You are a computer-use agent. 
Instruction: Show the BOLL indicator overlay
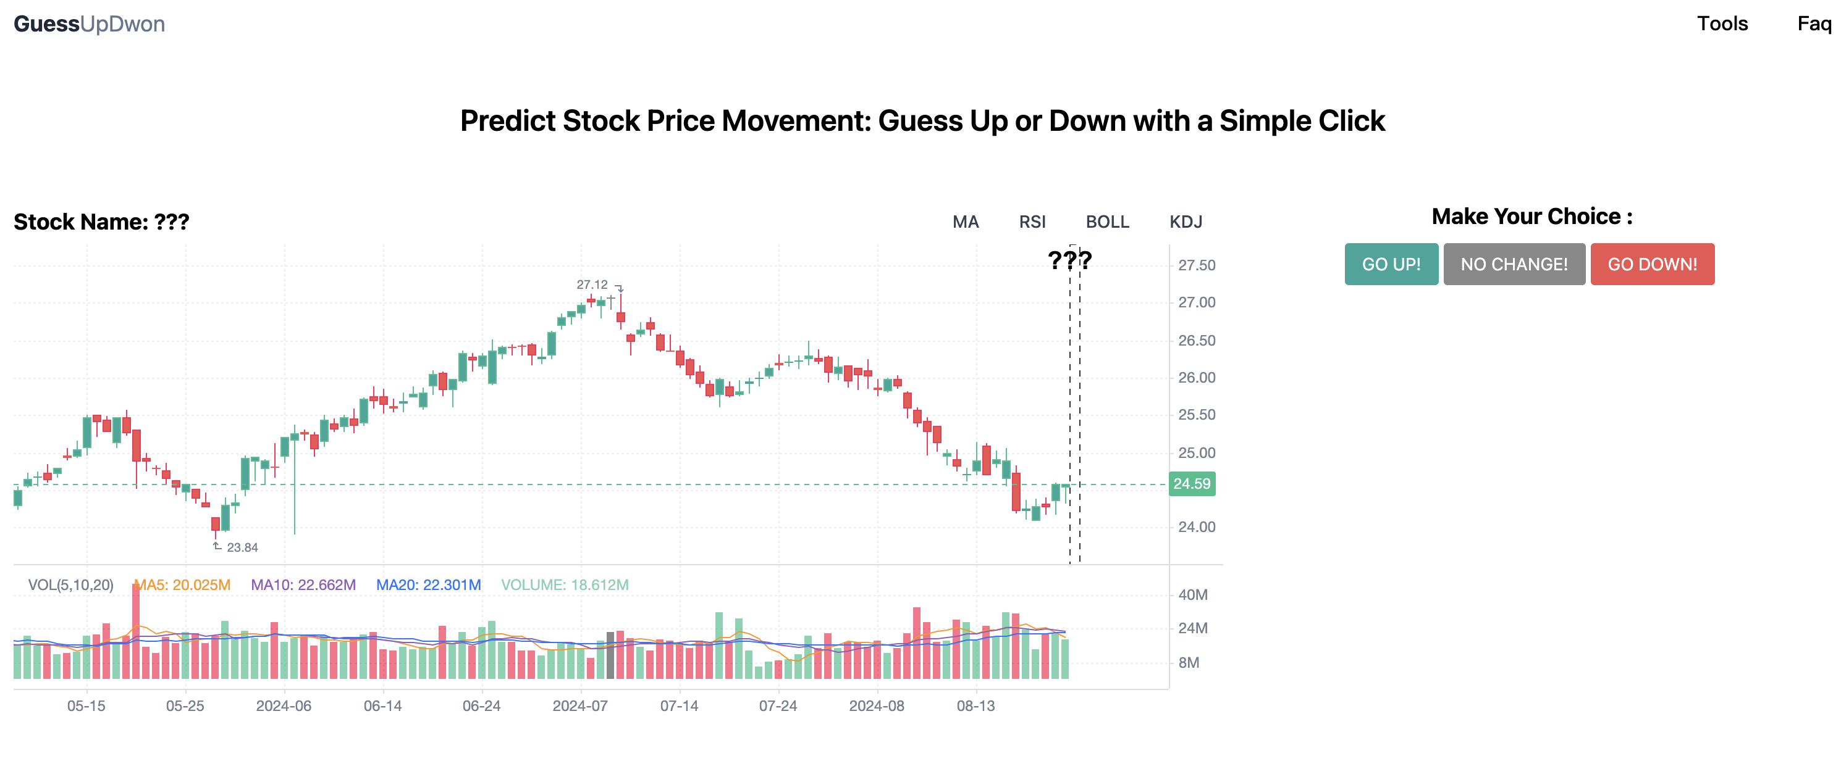pyautogui.click(x=1108, y=222)
